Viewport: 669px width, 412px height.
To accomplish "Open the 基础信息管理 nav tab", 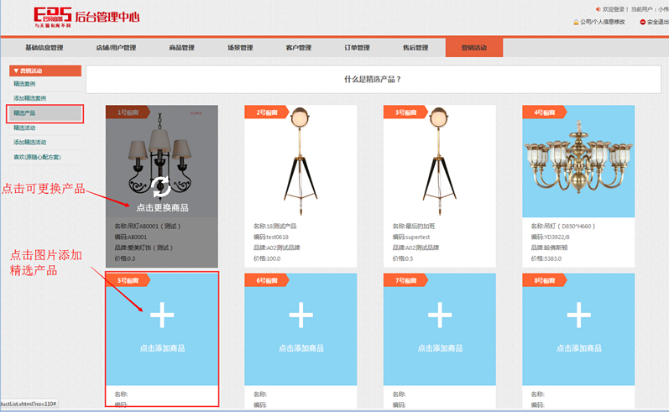I will [x=44, y=48].
